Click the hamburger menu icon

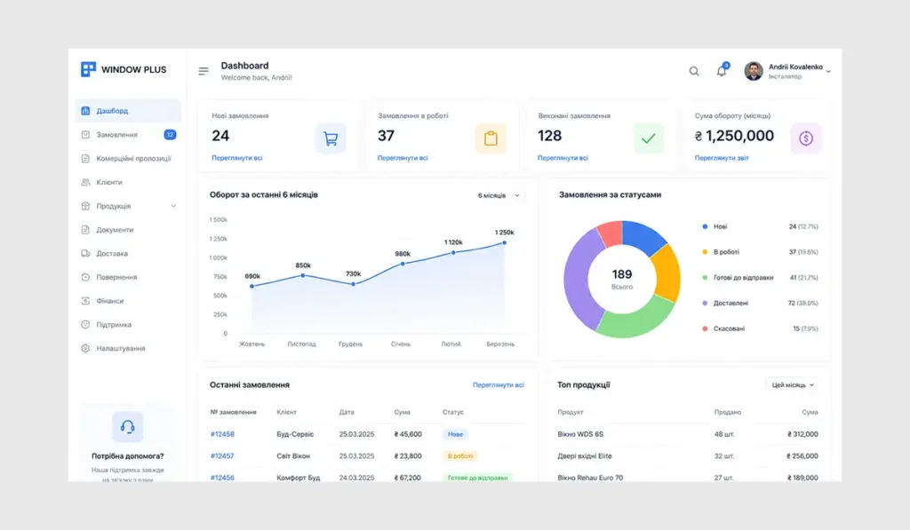tap(204, 71)
